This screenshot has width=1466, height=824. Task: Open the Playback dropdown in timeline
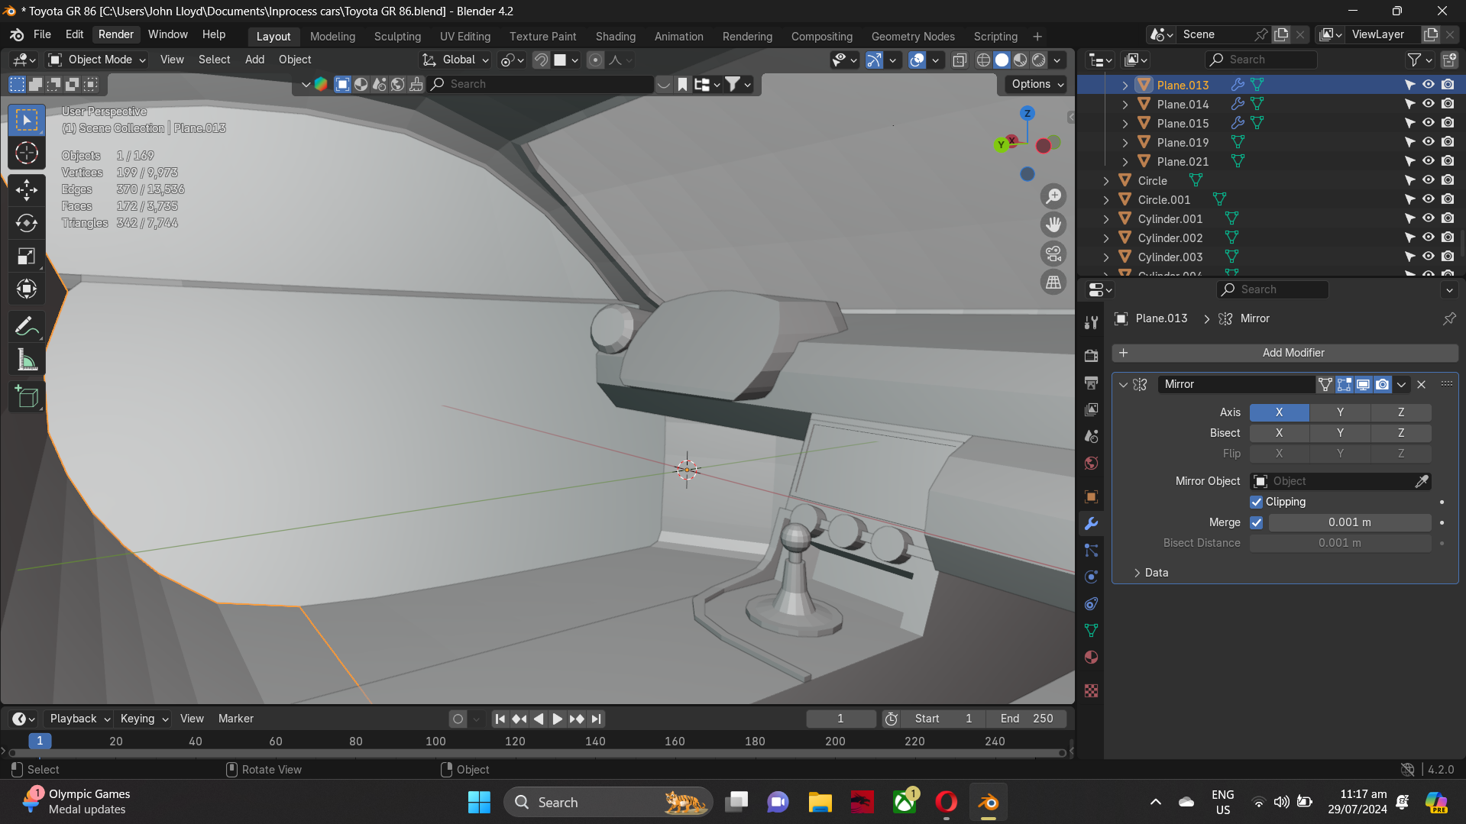coord(79,719)
